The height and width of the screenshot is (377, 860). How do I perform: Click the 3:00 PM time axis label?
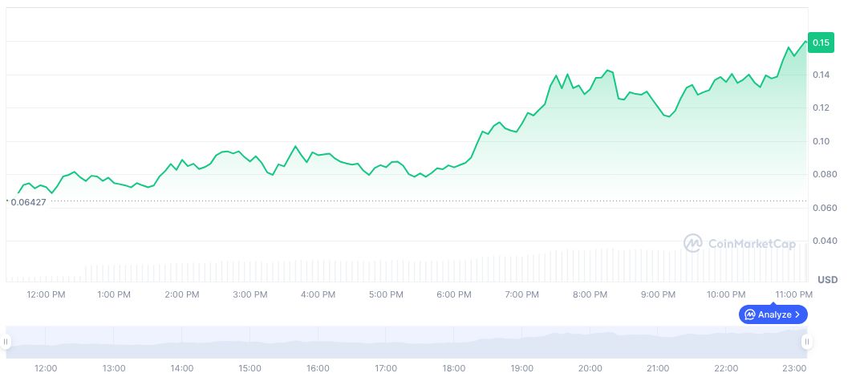(249, 294)
